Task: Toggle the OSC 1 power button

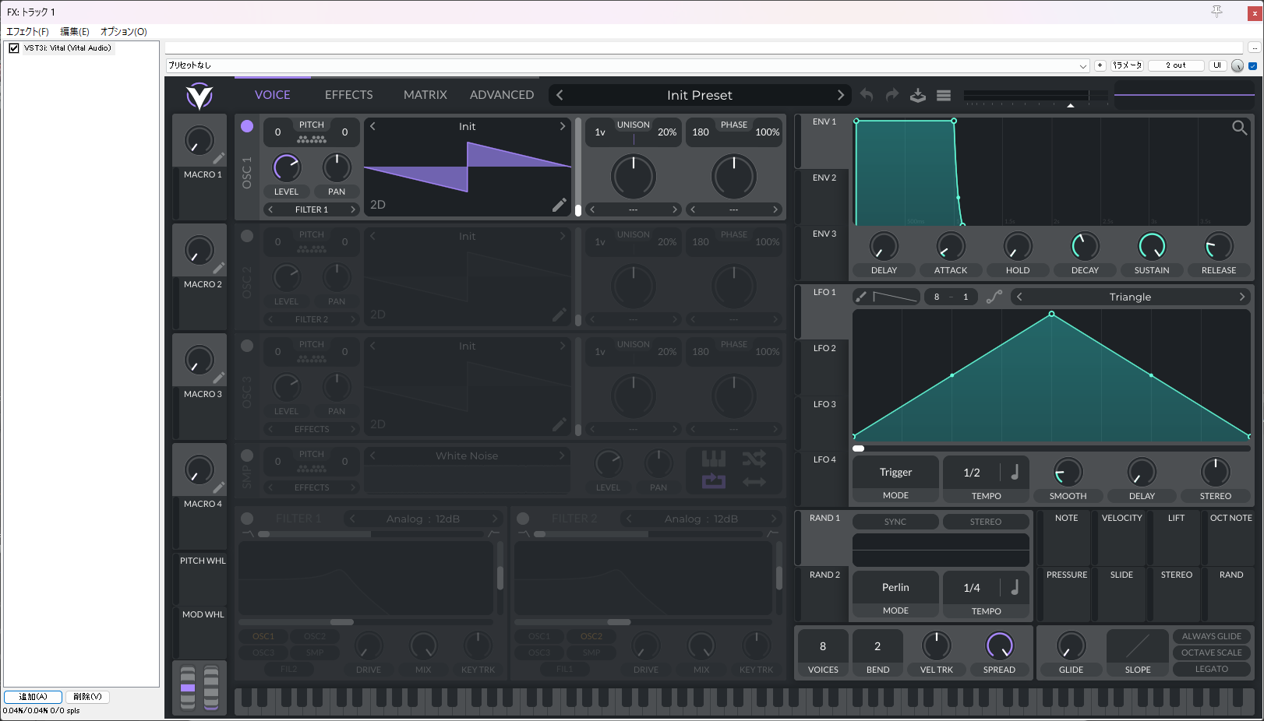Action: (247, 126)
